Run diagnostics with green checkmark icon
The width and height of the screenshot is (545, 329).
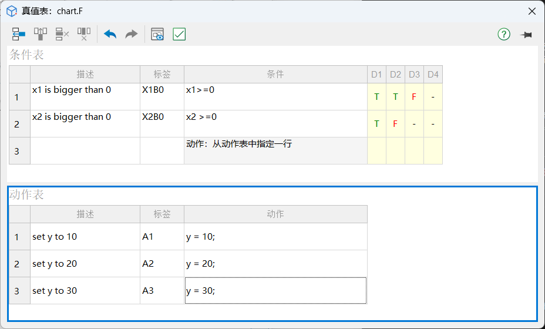coord(179,34)
